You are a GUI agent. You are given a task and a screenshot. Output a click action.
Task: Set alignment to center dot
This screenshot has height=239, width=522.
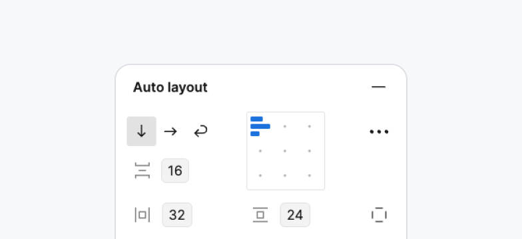point(285,151)
